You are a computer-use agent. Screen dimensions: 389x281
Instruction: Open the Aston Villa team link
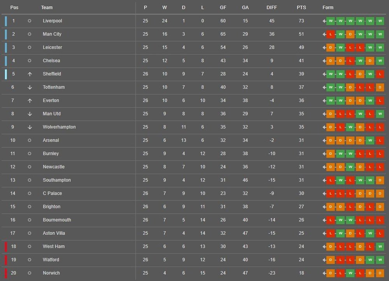click(54, 233)
